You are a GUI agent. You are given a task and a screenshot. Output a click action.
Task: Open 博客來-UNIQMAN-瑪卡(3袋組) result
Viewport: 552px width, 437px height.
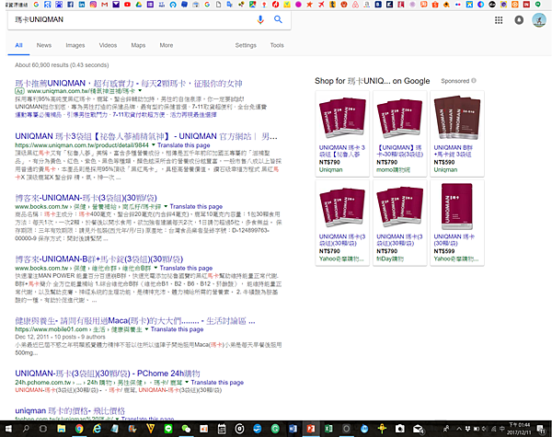pos(86,198)
